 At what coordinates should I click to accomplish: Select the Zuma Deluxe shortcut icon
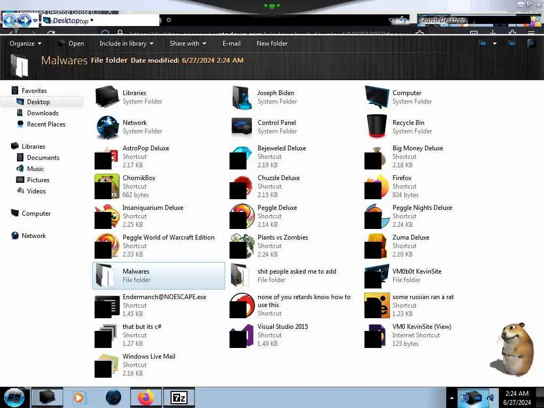[x=376, y=245]
